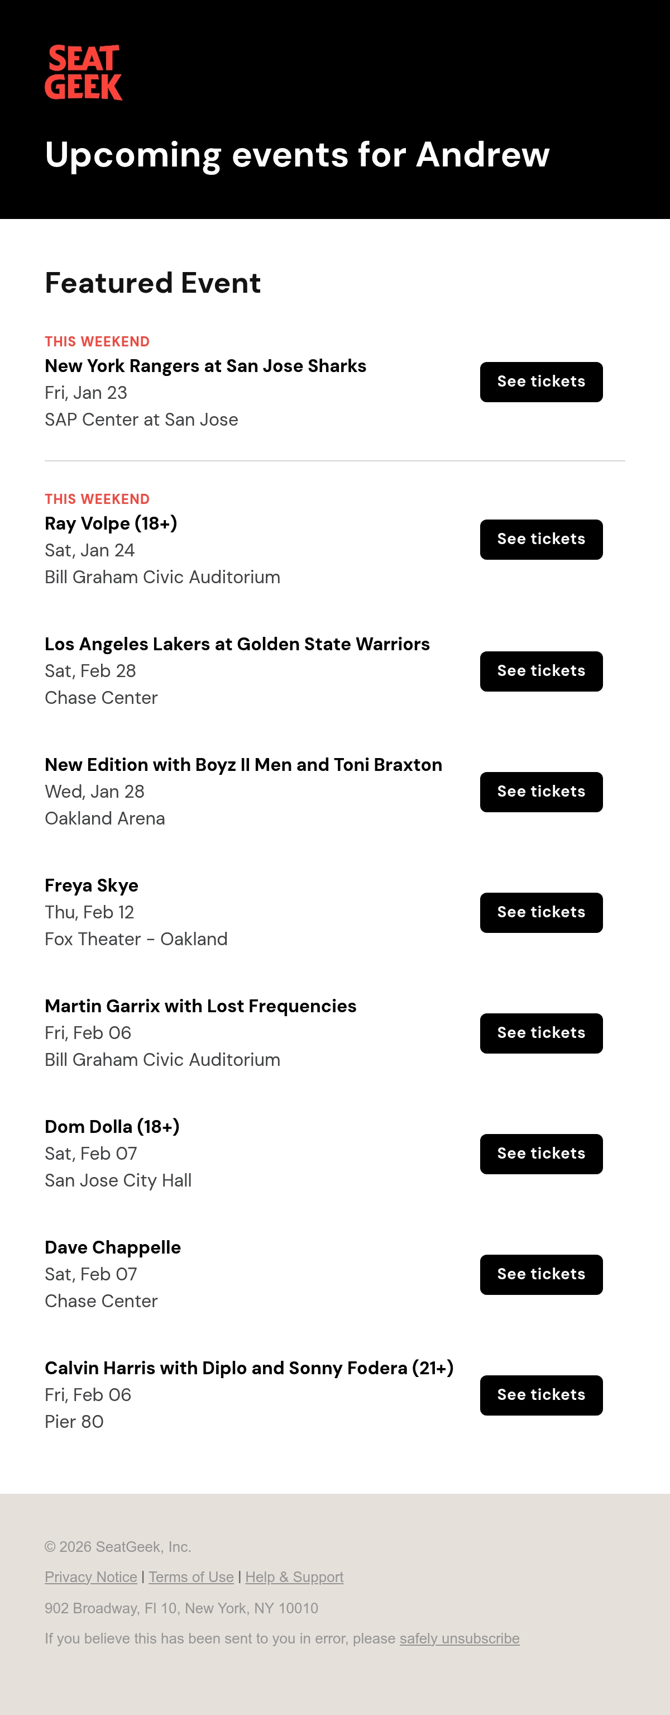Open the Dave Chappelle event title
This screenshot has height=1715, width=670.
tap(112, 1247)
